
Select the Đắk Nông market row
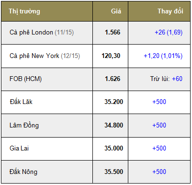(96, 172)
